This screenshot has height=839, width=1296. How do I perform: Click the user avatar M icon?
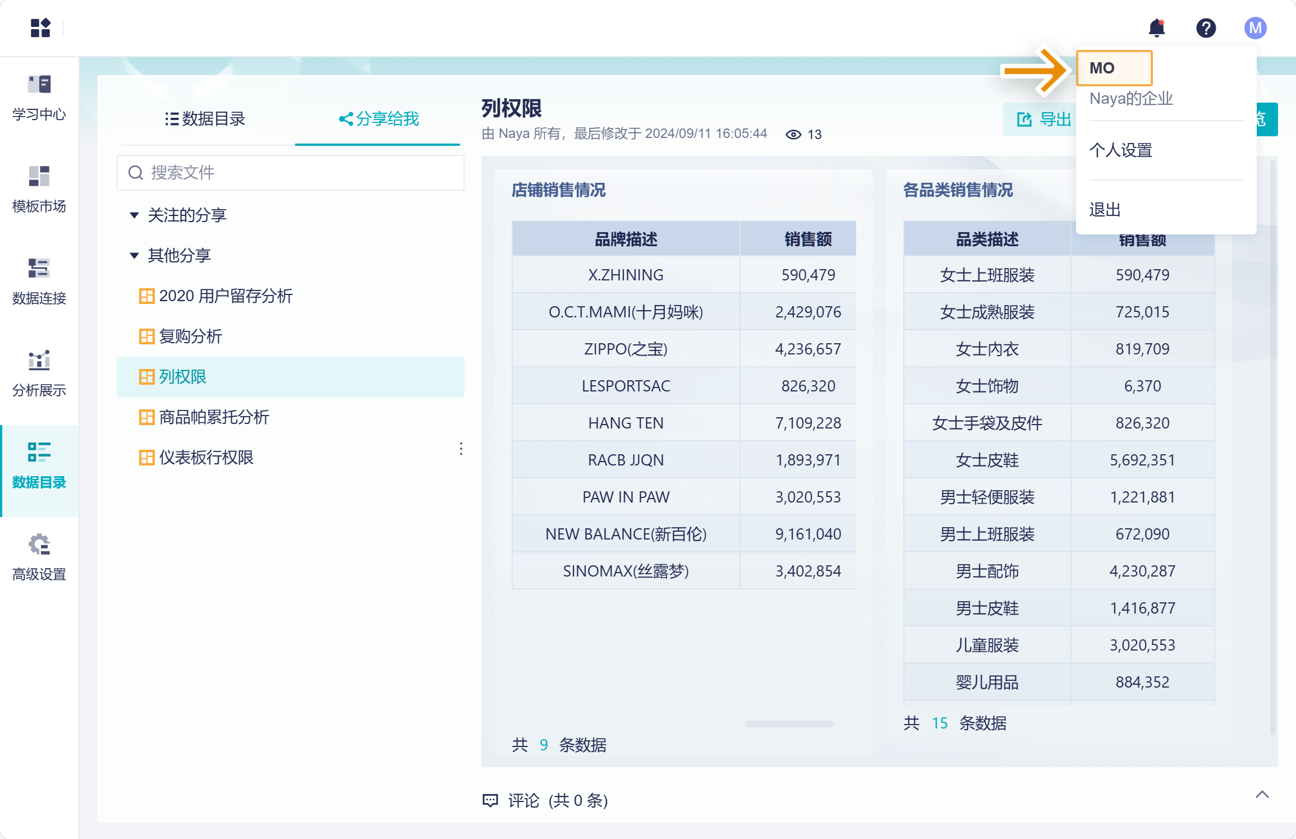coord(1255,28)
